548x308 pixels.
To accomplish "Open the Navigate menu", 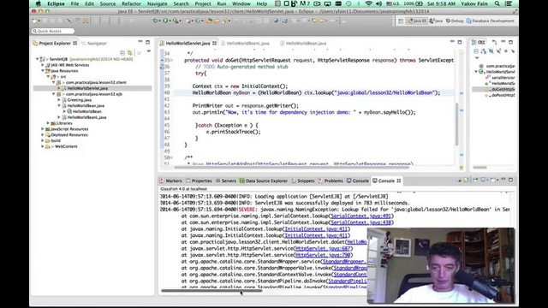I will [157, 3].
